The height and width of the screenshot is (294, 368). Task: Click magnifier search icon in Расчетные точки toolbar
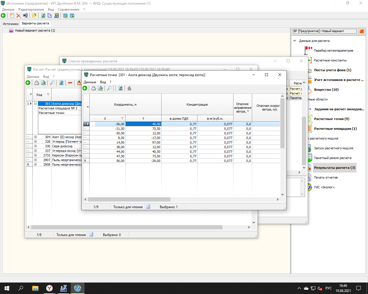109,88
